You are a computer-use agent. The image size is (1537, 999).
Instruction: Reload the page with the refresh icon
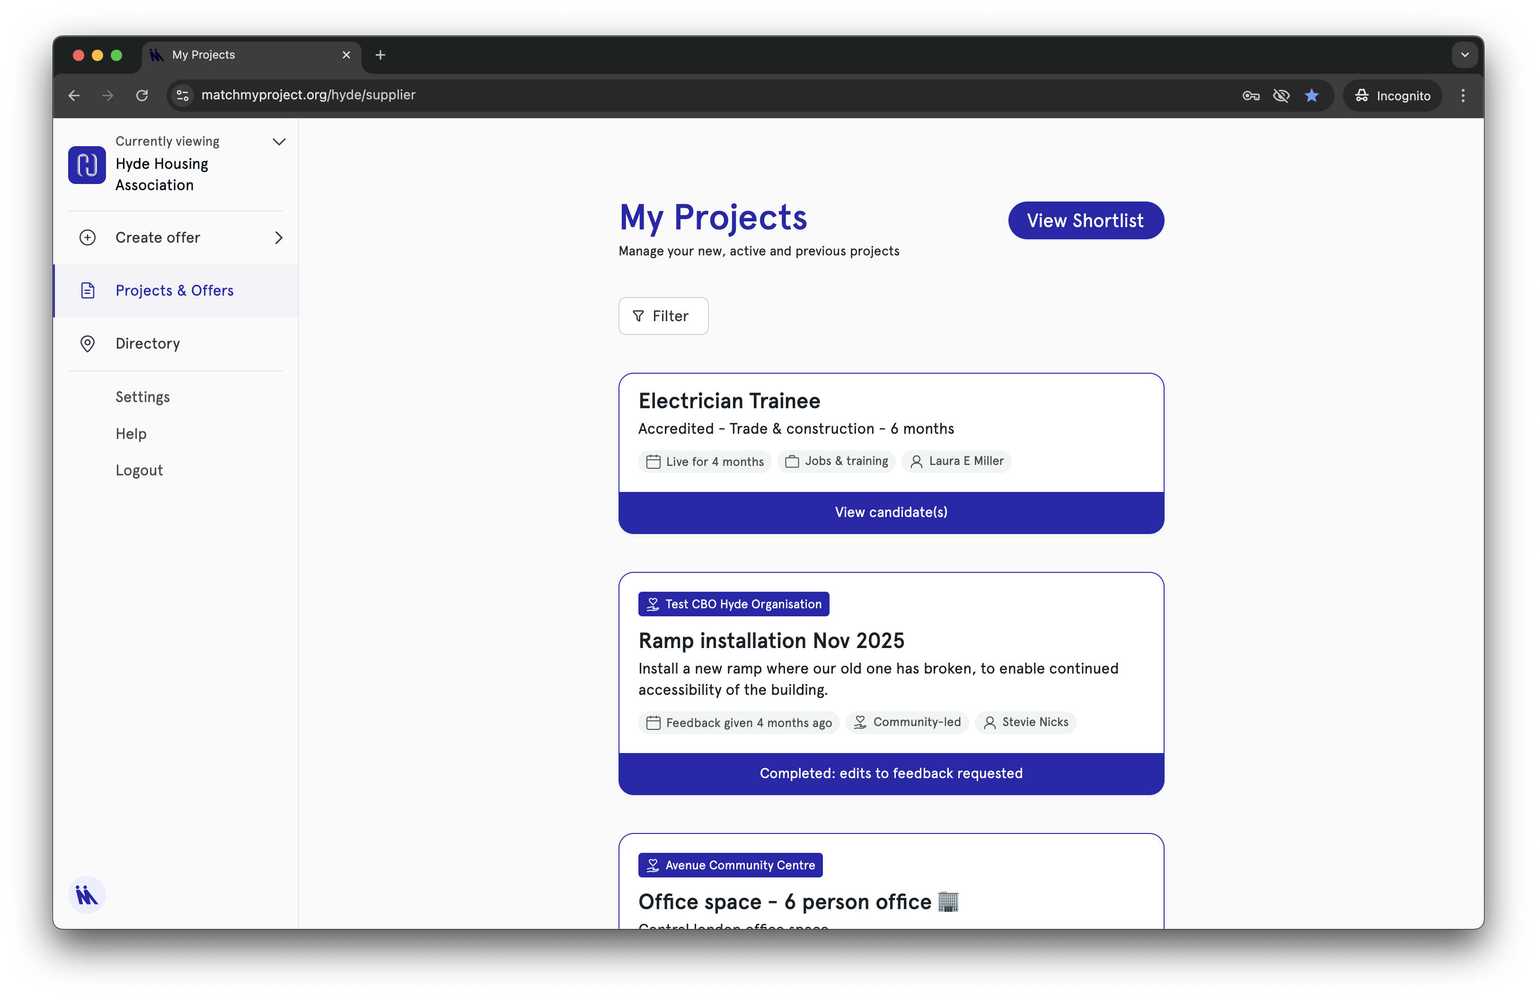click(x=142, y=96)
